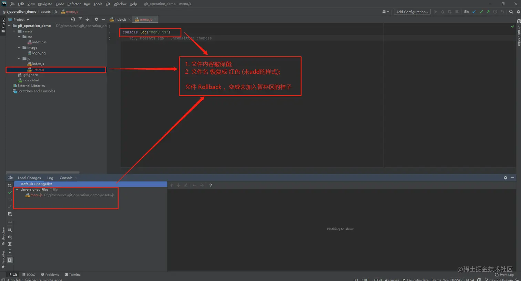Screen dimensions: 521x281
Task: Collapse the assets folder in Project tree
Action: pos(14,31)
